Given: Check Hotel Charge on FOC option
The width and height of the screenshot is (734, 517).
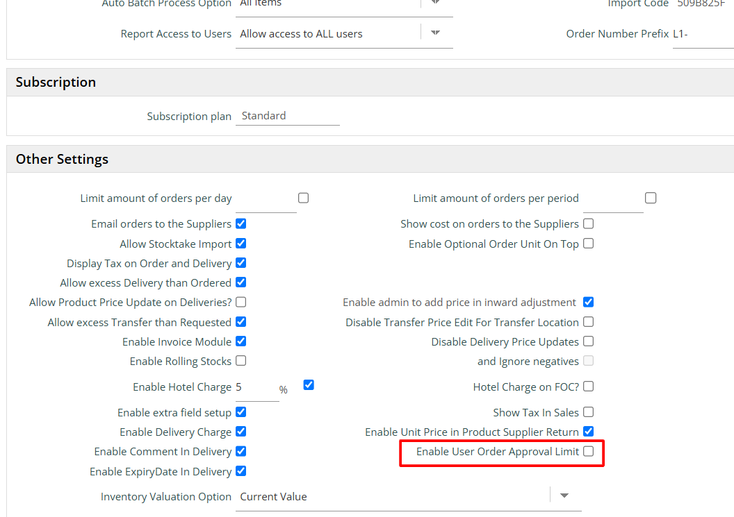Looking at the screenshot, I should [588, 387].
